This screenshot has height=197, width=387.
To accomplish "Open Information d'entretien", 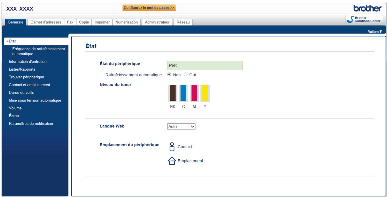I will pos(28,61).
